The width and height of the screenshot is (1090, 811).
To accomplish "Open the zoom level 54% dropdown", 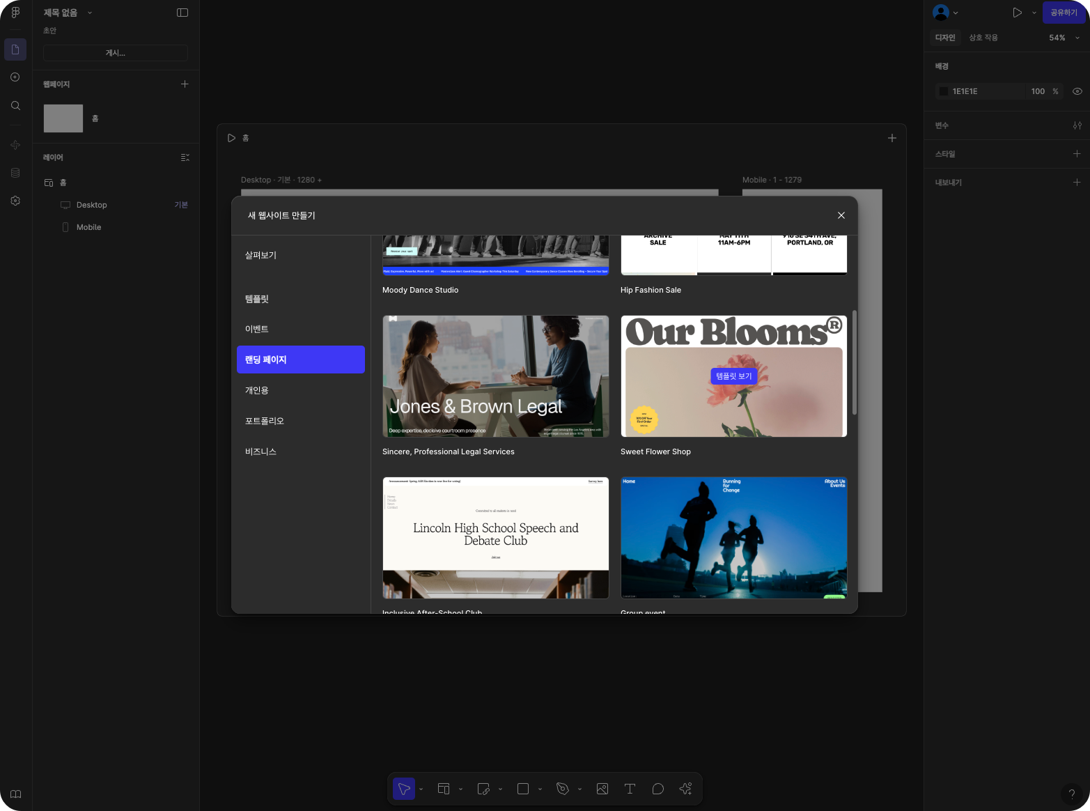I will click(x=1064, y=38).
